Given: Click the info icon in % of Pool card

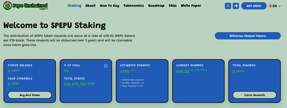Looking at the screenshot, I should coord(106,66).
